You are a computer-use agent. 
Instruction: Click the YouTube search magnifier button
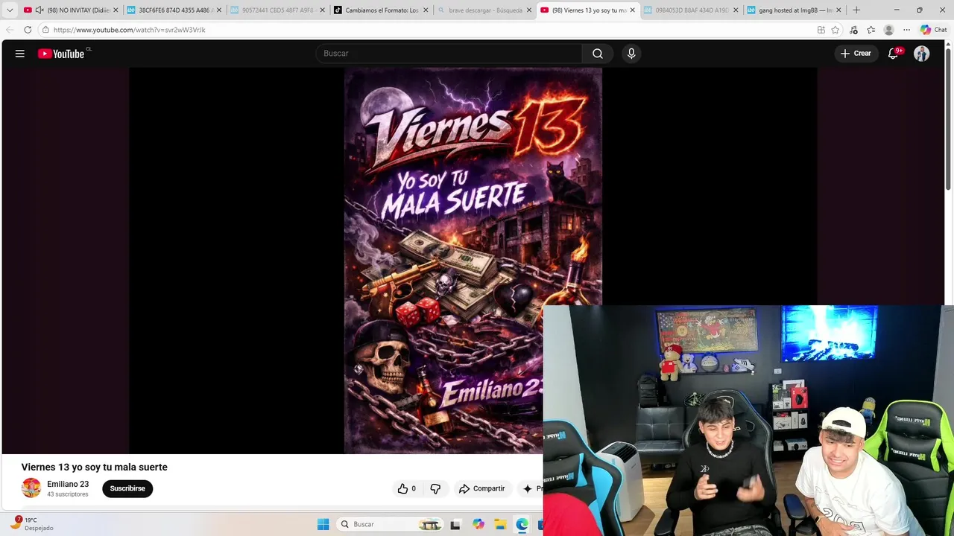pyautogui.click(x=598, y=54)
